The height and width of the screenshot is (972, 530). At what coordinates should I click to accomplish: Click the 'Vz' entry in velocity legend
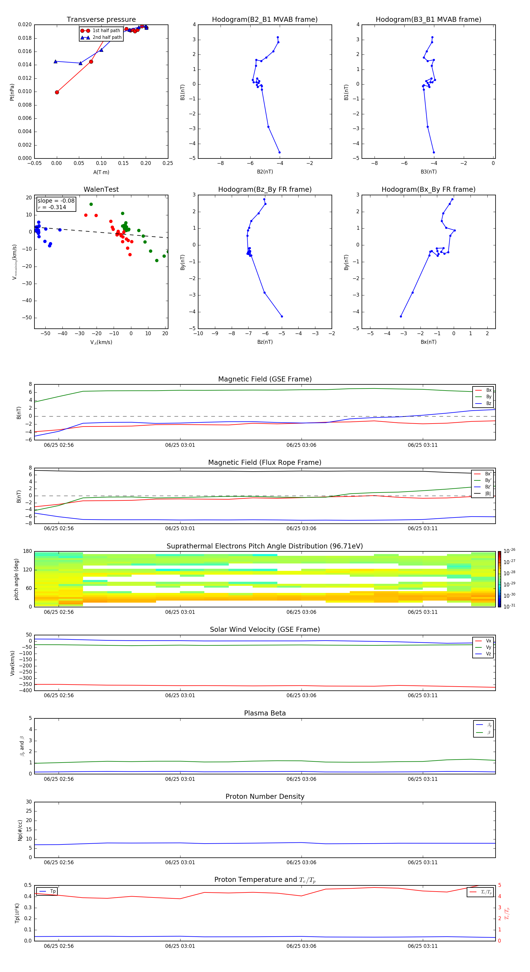(x=483, y=654)
